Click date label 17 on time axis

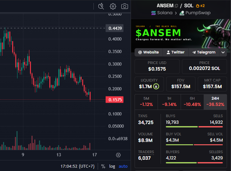94,155
